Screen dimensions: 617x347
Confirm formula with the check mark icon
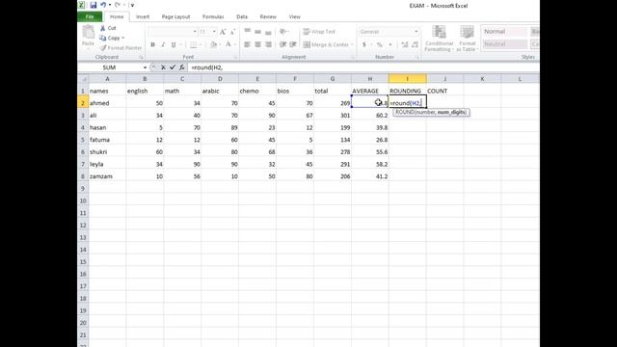point(173,67)
